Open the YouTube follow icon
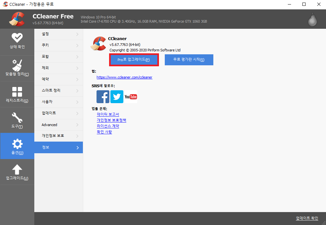This screenshot has width=326, height=225. tap(131, 97)
